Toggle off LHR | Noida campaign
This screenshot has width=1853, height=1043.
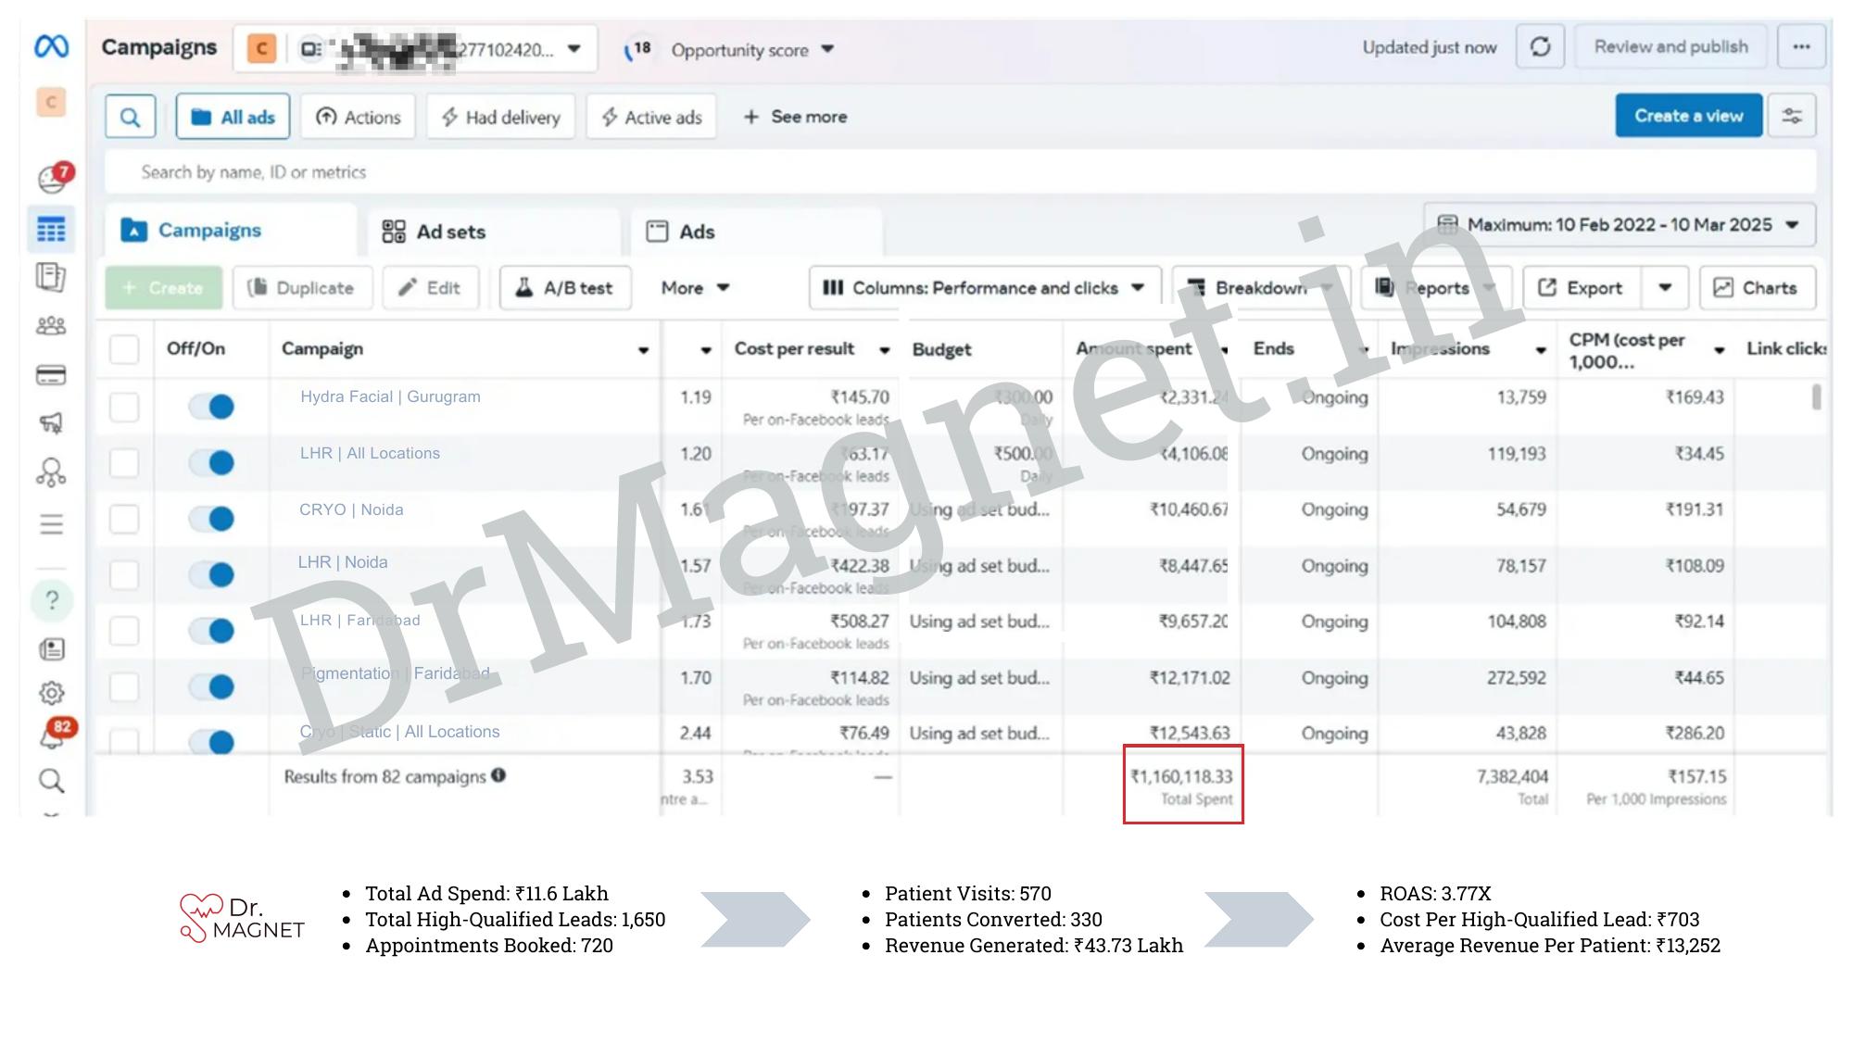212,574
